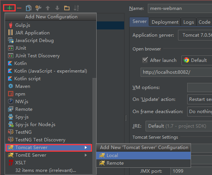The image size is (212, 175).
Task: Switch to the Deployment tab
Action: click(165, 22)
